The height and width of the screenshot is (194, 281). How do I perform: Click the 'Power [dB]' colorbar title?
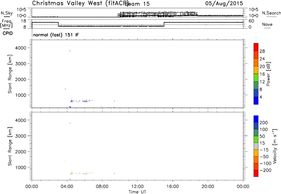coord(268,74)
